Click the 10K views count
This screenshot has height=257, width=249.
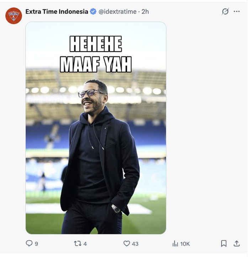pyautogui.click(x=185, y=244)
